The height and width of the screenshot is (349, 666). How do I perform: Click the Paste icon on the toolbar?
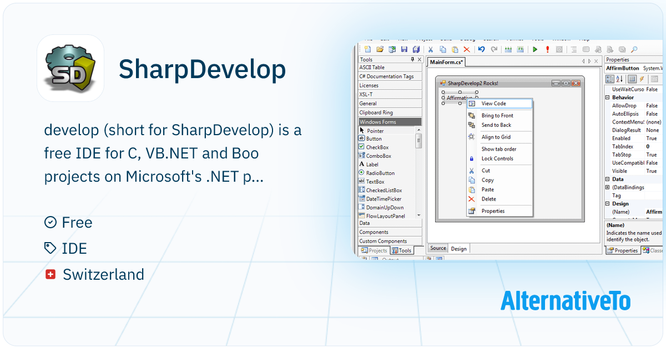pos(454,49)
